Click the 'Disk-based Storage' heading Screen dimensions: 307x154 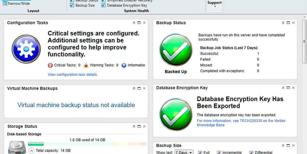click(24, 134)
